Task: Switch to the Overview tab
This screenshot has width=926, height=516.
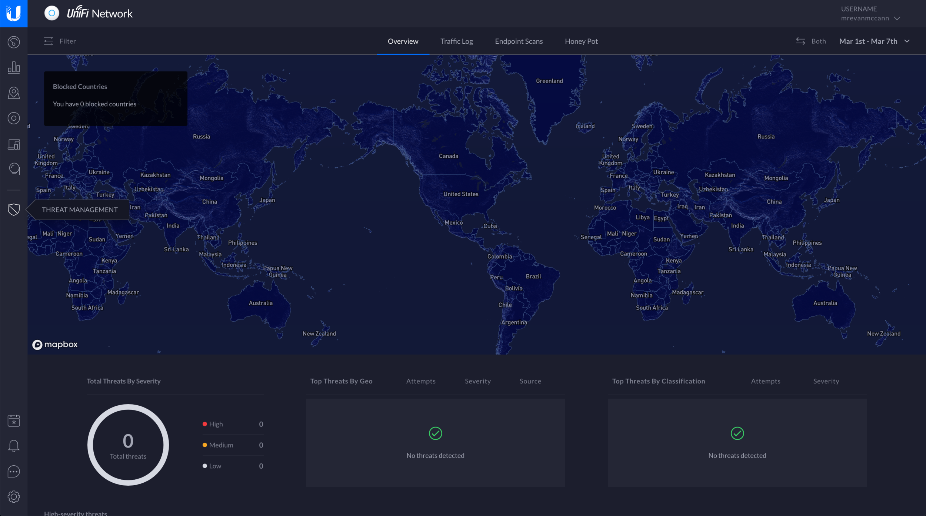Action: [403, 41]
